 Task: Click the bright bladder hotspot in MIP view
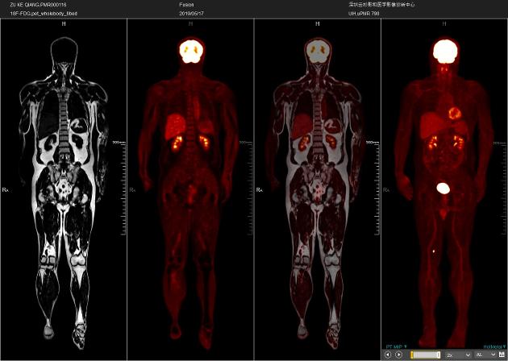coord(442,188)
